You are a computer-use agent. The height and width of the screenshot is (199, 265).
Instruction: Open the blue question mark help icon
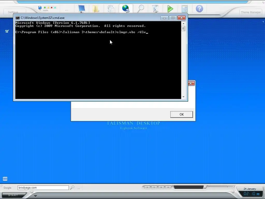(x=200, y=9)
